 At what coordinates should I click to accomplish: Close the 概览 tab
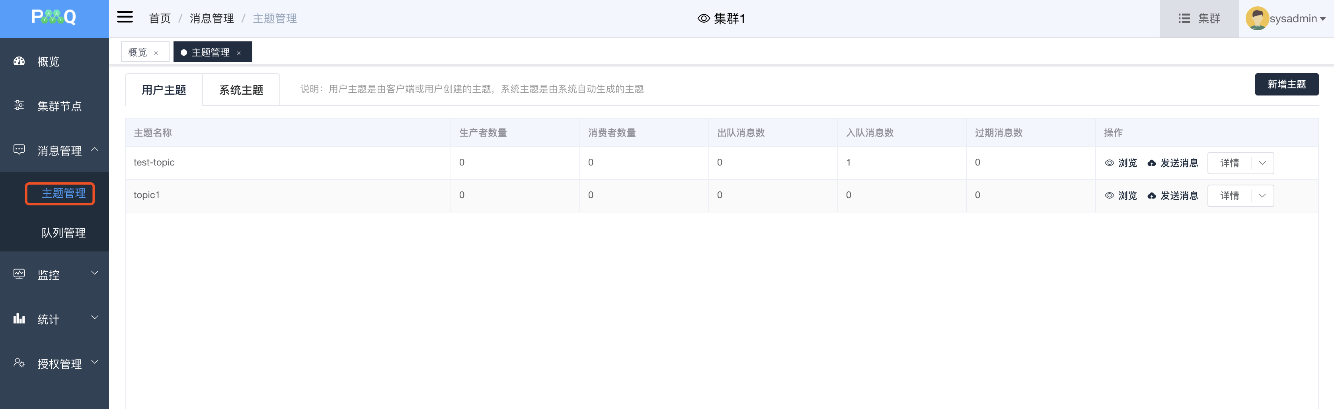pos(156,53)
